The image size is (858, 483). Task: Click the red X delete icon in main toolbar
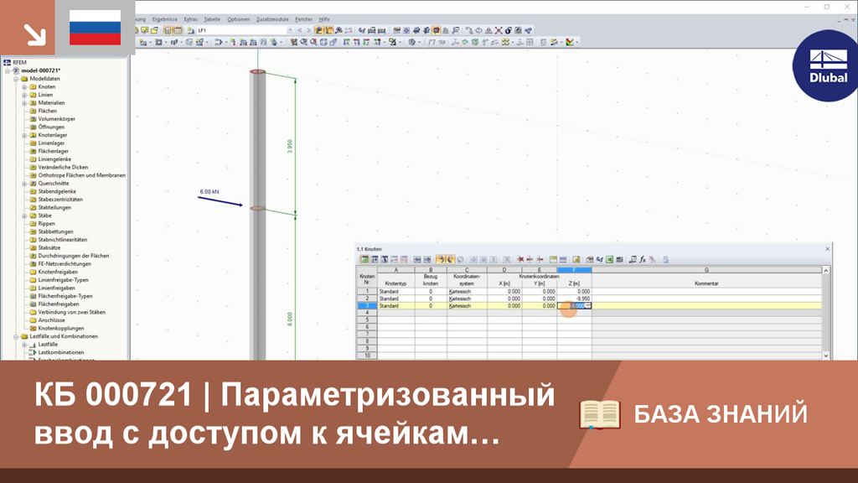(499, 31)
